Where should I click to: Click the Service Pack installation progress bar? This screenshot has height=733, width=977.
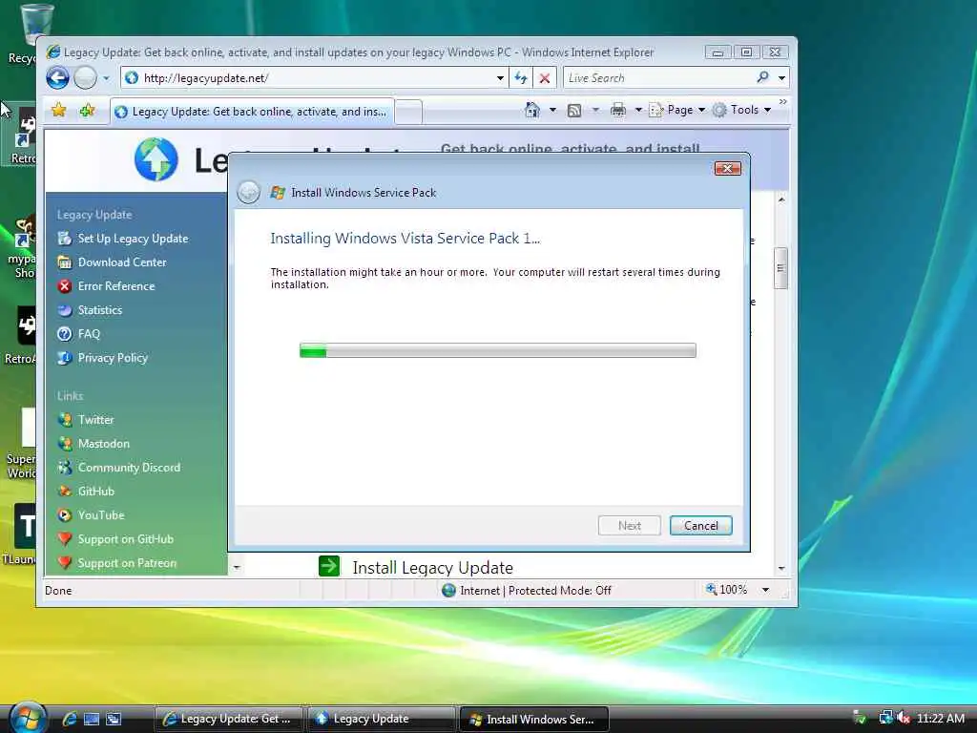[x=498, y=350]
